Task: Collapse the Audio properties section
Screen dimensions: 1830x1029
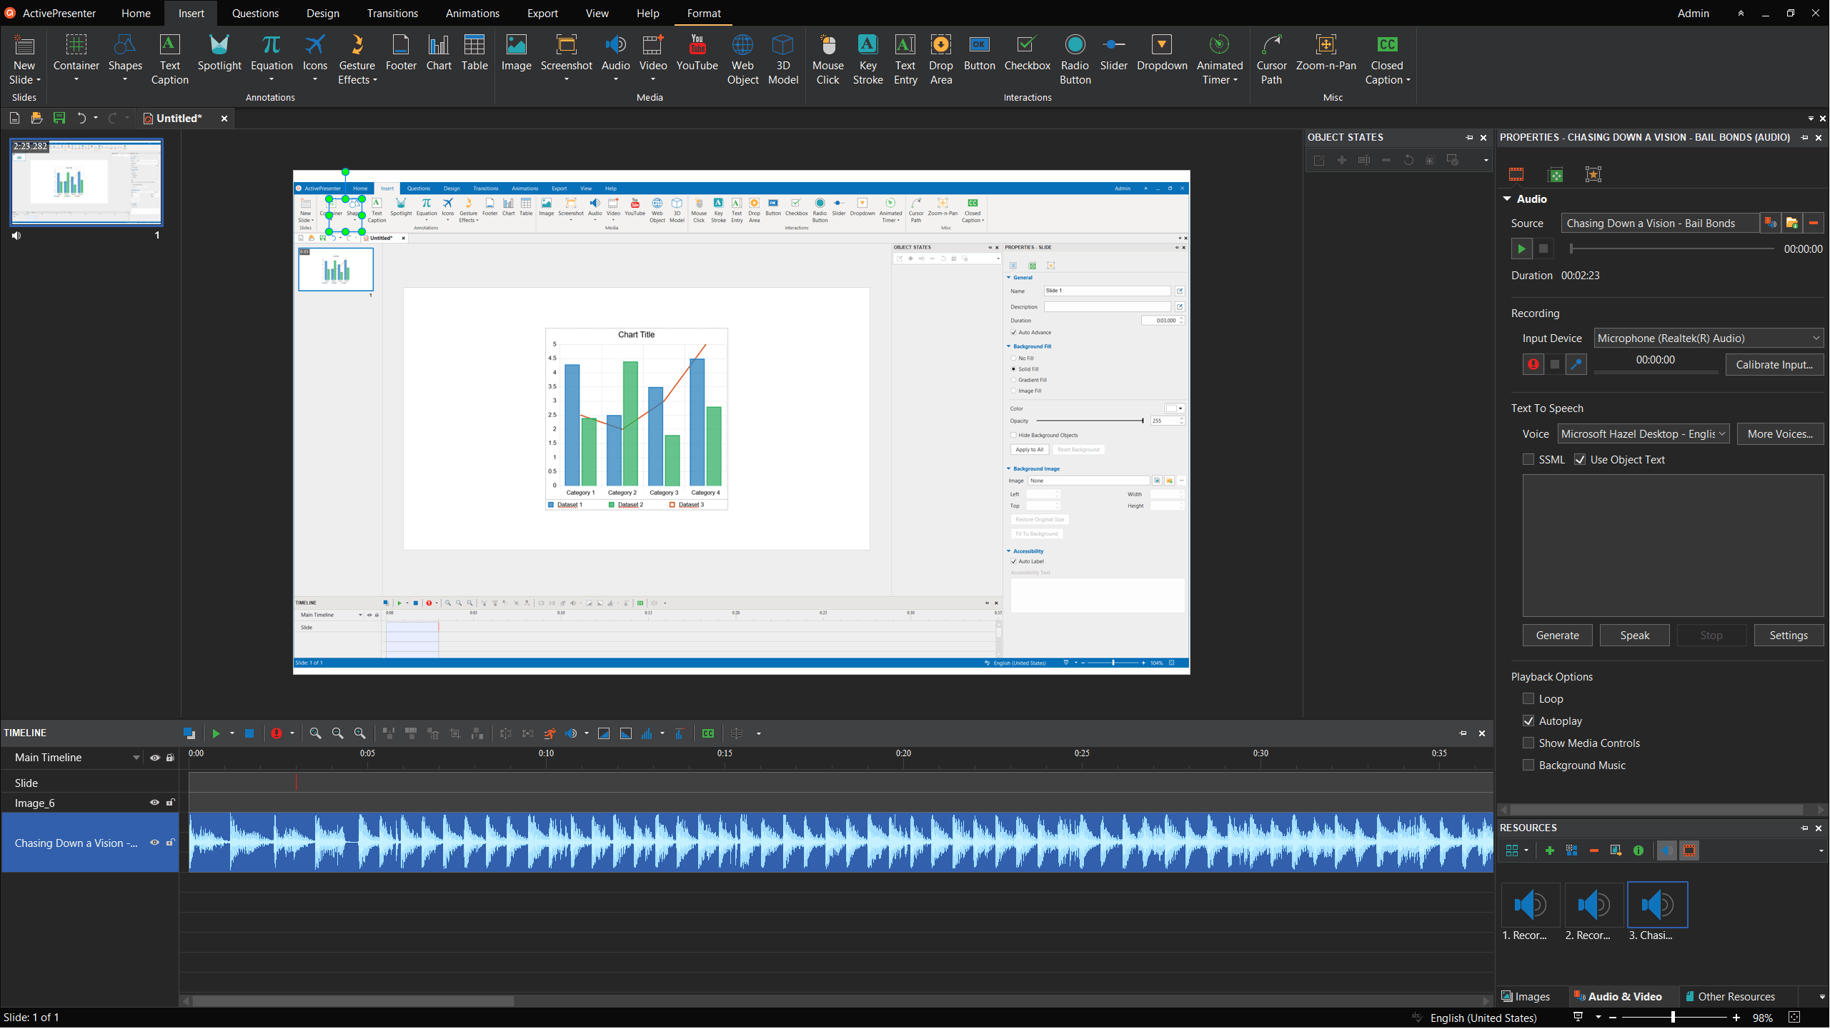Action: click(x=1507, y=199)
